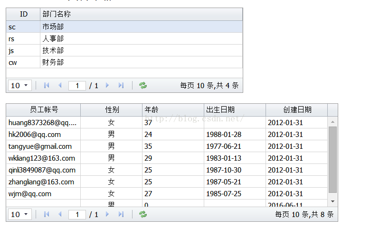Click birth date 1985-07-25 cell
The width and height of the screenshot is (380, 227).
tap(235, 193)
